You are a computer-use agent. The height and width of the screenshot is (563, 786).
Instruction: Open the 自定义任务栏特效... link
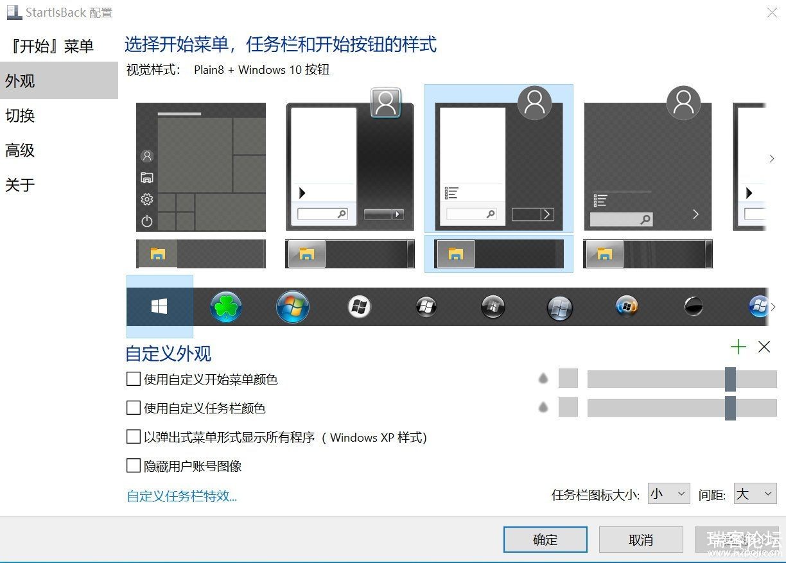click(182, 496)
